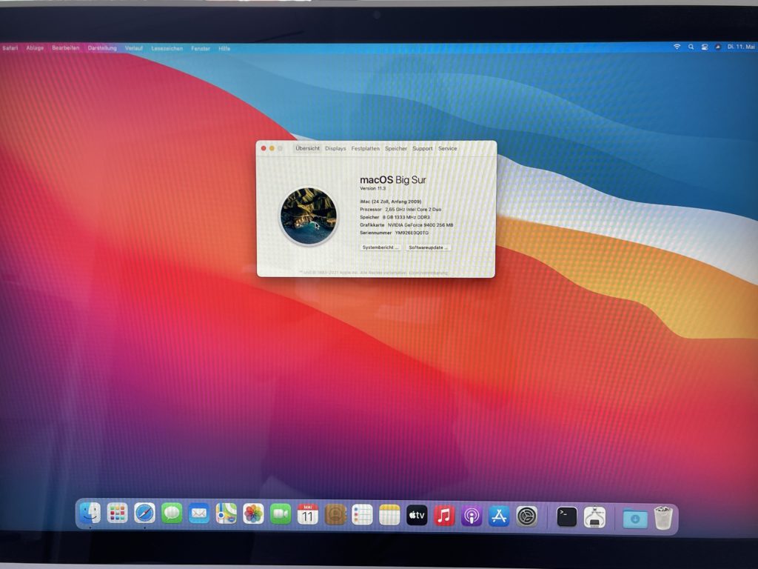758x569 pixels.
Task: Click the 'Version 11.3' text
Action: pos(373,188)
